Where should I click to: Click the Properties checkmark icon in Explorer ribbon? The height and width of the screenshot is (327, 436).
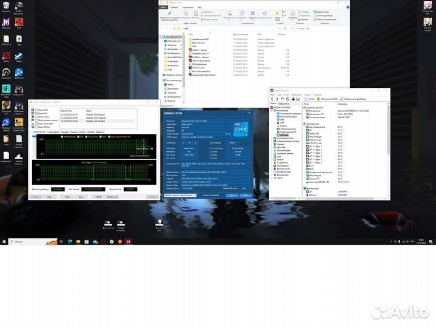pyautogui.click(x=292, y=13)
